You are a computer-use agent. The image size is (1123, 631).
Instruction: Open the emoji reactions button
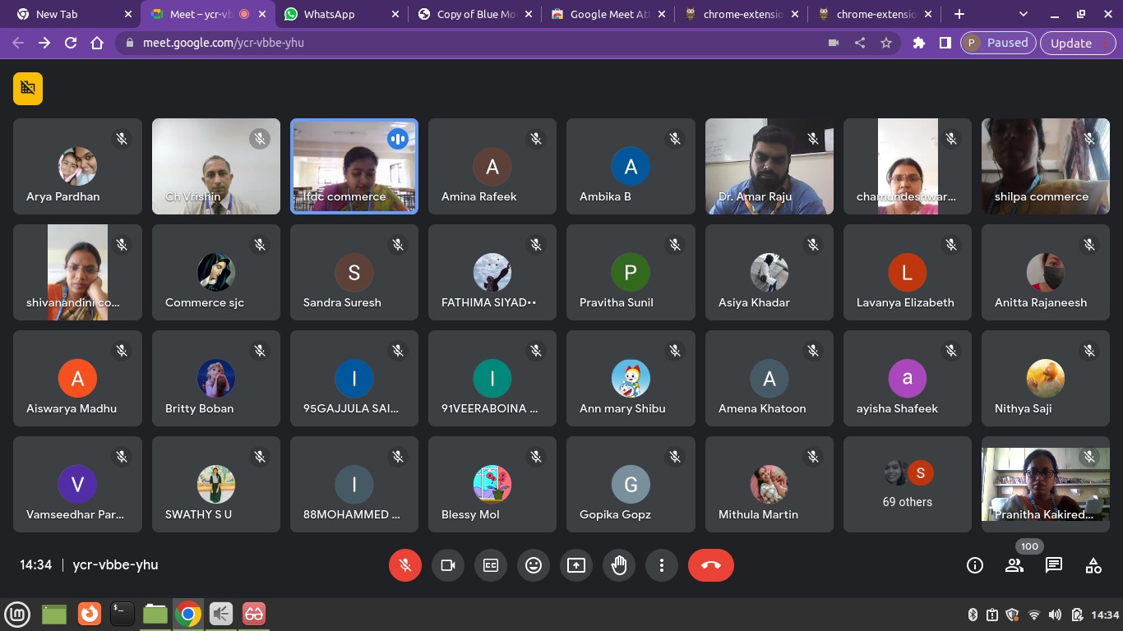(x=534, y=565)
